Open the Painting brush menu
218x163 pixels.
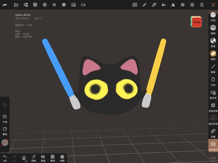click(154, 5)
